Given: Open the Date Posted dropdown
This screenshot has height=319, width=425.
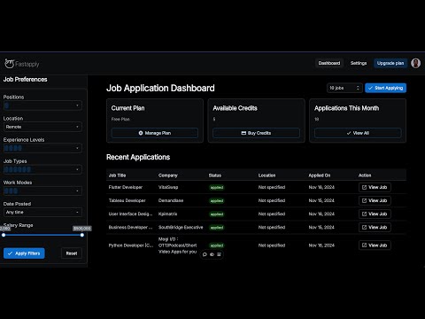Looking at the screenshot, I should [x=42, y=212].
